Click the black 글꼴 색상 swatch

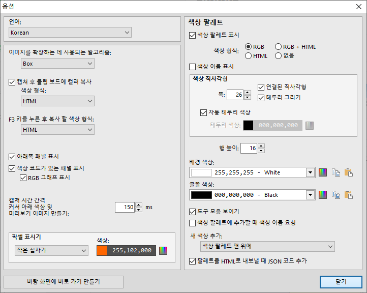point(201,195)
